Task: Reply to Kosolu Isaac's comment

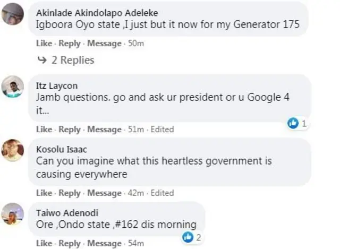Action: pyautogui.click(x=70, y=193)
